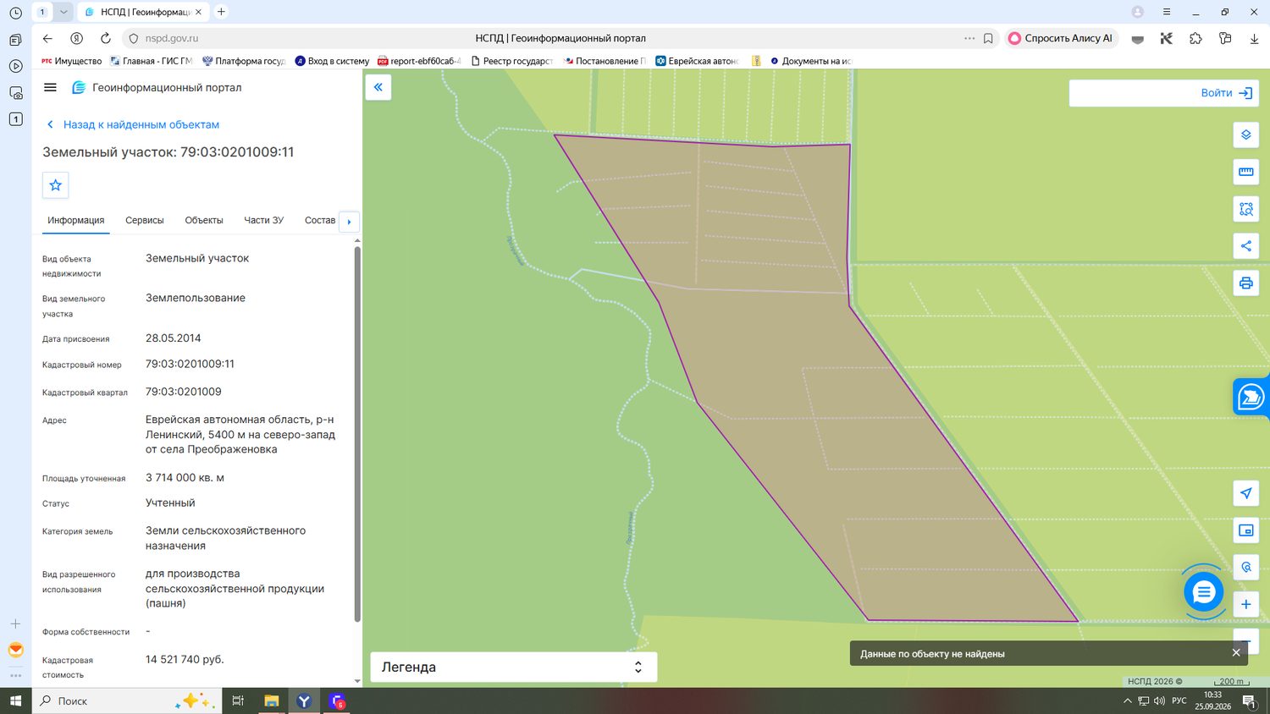Select the ruler measurement tool
1270x714 pixels.
click(1245, 172)
